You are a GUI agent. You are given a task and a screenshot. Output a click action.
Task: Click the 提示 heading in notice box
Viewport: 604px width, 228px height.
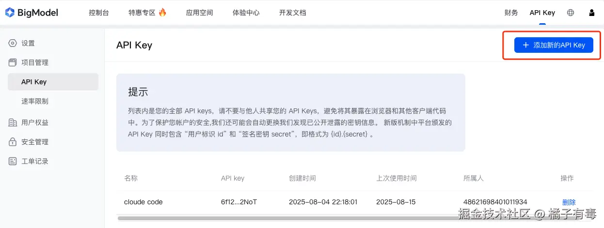138,92
